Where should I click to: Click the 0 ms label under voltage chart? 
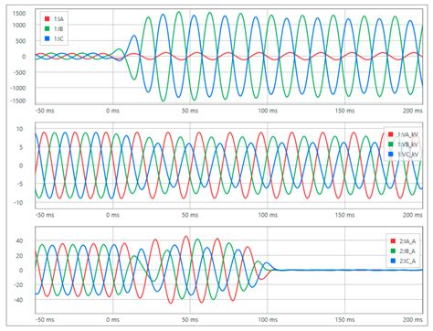click(112, 215)
